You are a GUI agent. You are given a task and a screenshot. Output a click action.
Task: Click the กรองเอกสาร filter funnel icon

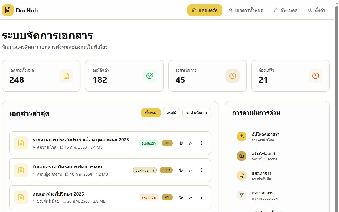point(242,195)
